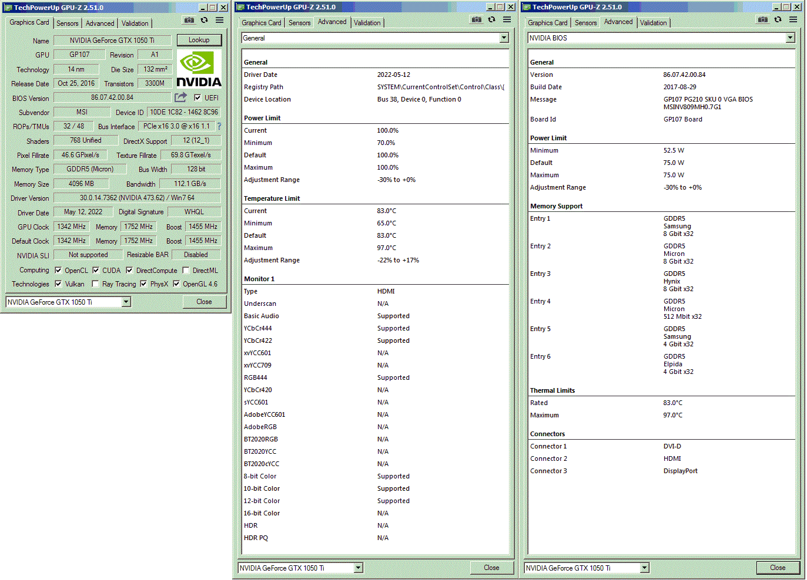
Task: Click refresh icon in middle GPU-Z window
Action: point(491,19)
